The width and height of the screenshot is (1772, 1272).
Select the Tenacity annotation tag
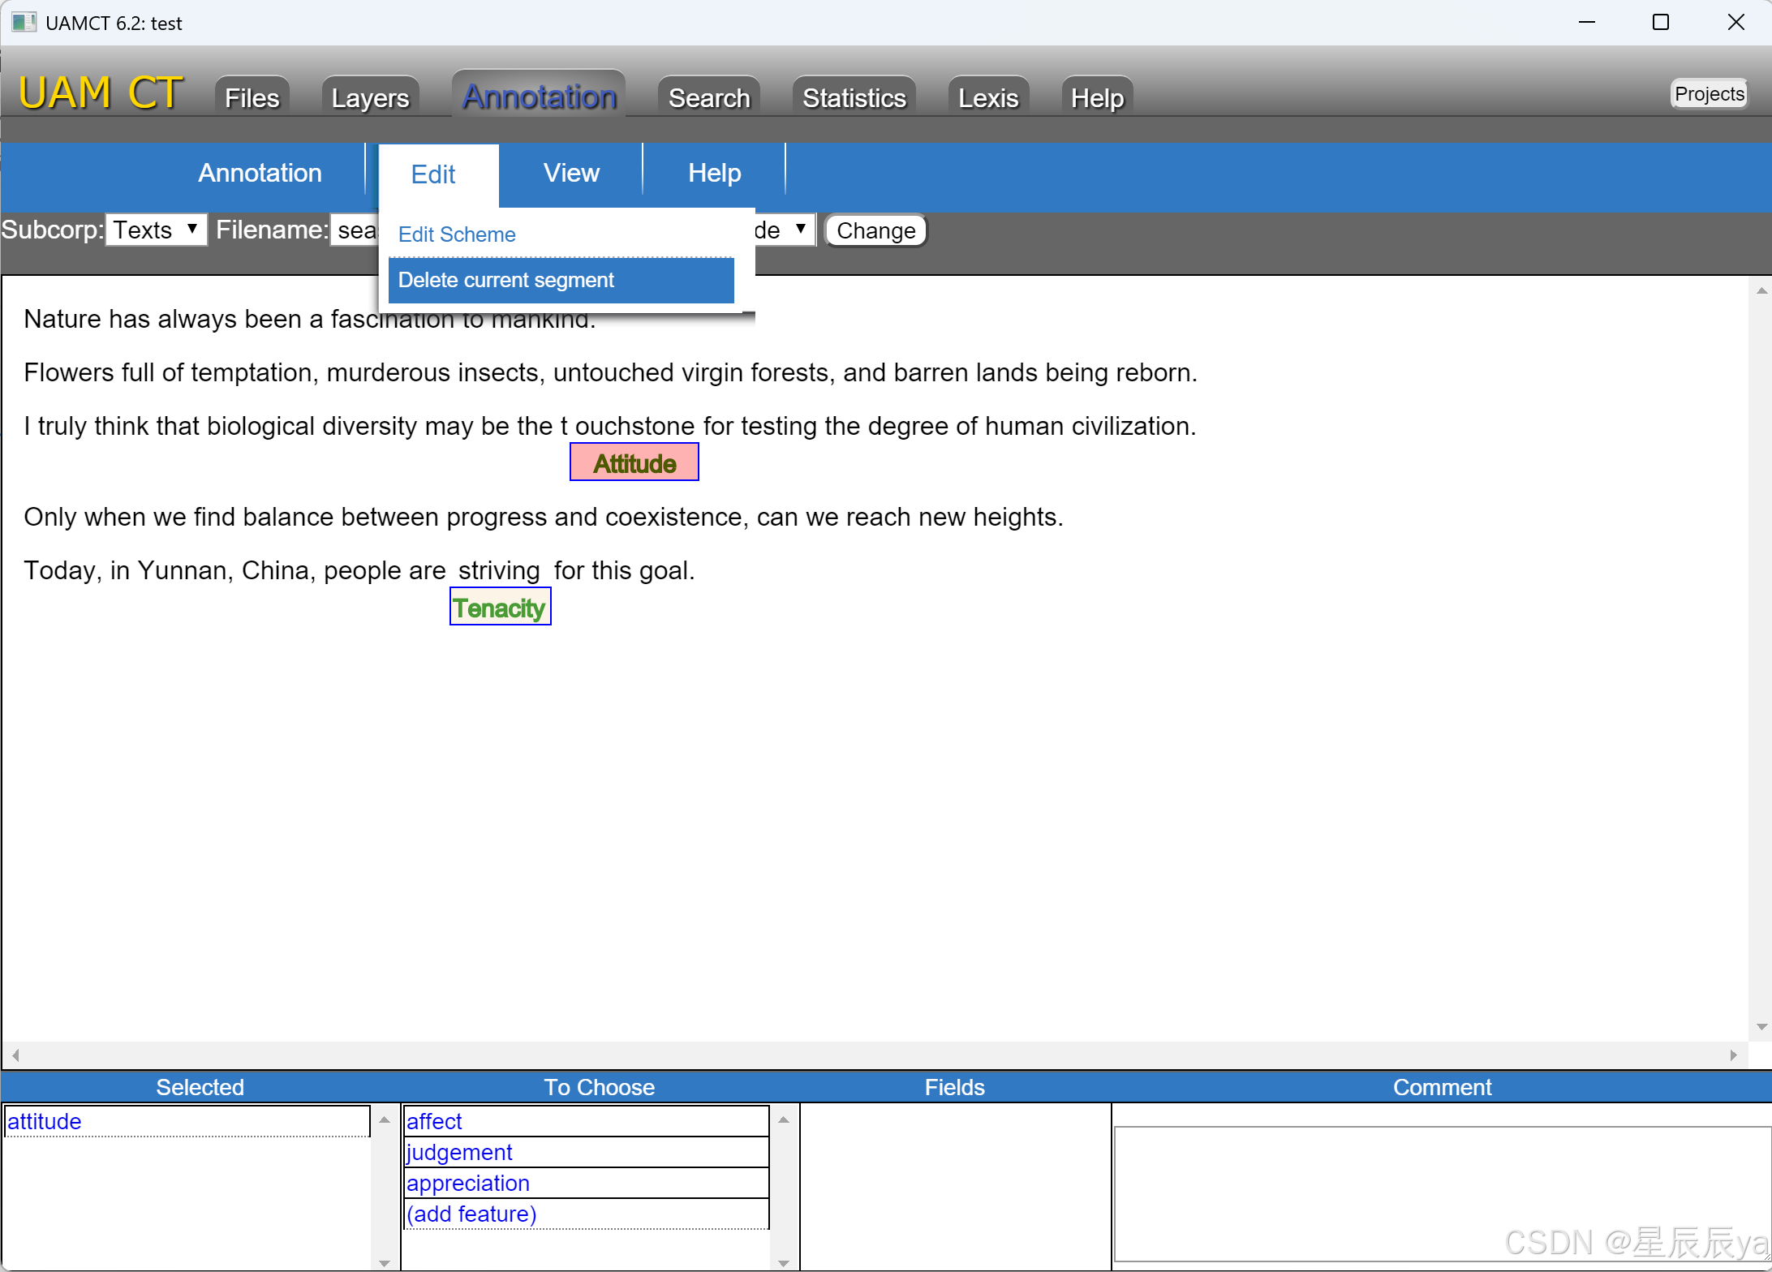tap(500, 608)
